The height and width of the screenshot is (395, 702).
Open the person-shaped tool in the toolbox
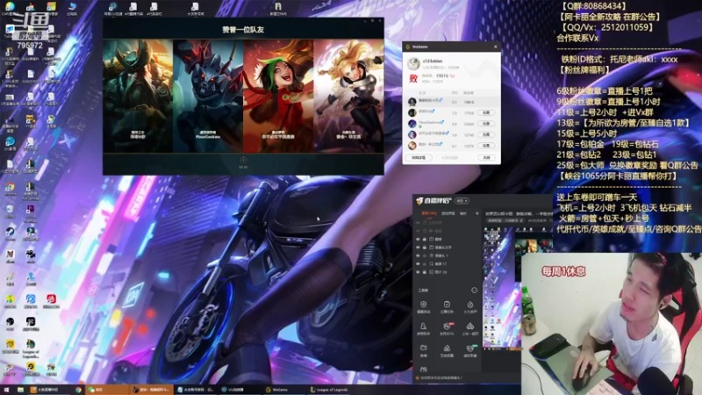[424, 328]
